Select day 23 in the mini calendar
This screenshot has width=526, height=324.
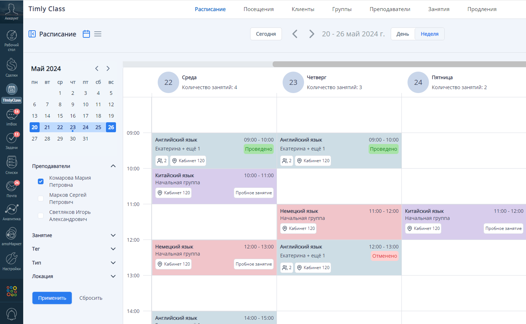pyautogui.click(x=73, y=127)
